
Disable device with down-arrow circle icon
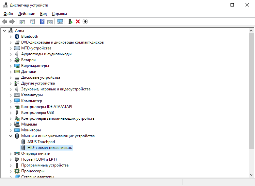pyautogui.click(x=85, y=21)
